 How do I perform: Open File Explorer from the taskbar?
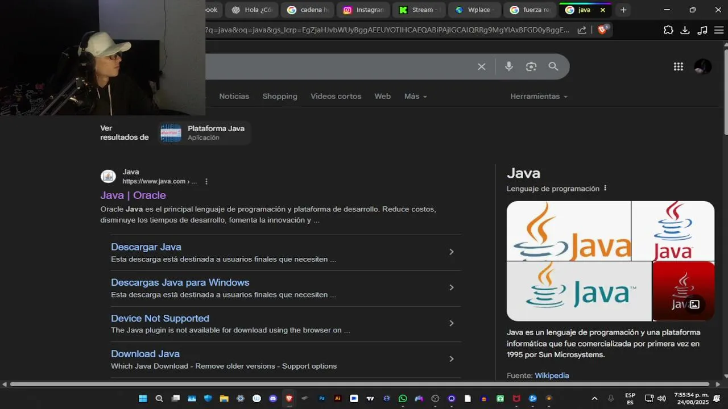224,399
